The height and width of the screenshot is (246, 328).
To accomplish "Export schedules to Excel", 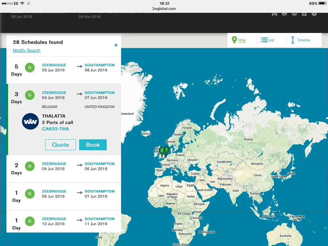I will (x=304, y=14).
